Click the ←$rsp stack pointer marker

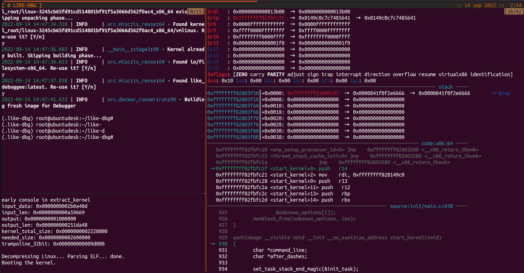coord(501,93)
